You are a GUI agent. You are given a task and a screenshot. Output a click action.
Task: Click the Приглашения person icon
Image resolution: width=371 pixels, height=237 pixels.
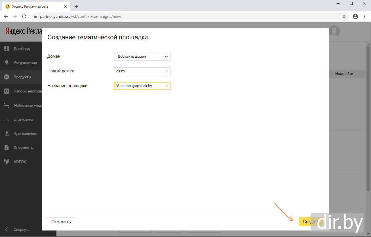(7, 133)
